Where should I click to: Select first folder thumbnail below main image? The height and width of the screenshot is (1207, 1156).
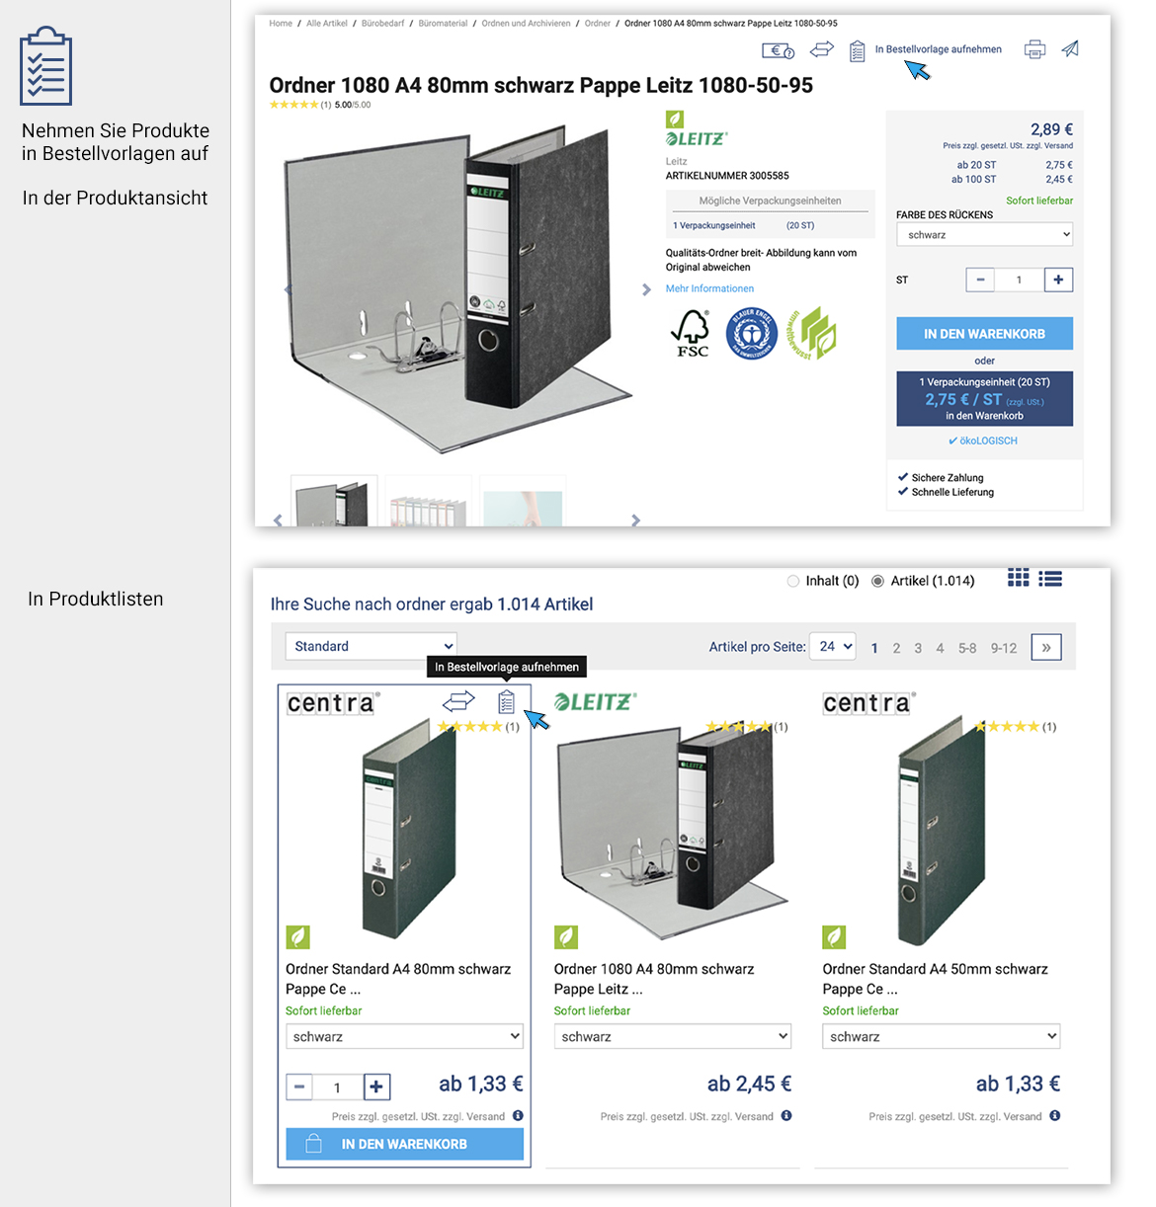click(334, 502)
